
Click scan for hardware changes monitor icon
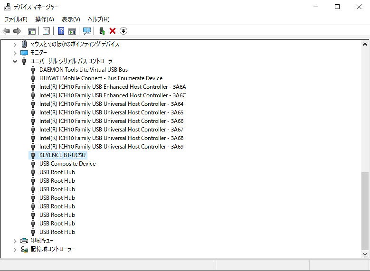[x=87, y=31]
